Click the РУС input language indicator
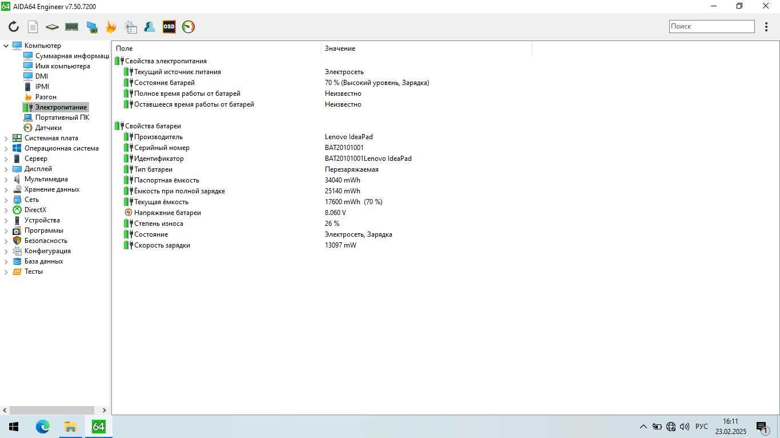The height and width of the screenshot is (438, 780). 702,427
